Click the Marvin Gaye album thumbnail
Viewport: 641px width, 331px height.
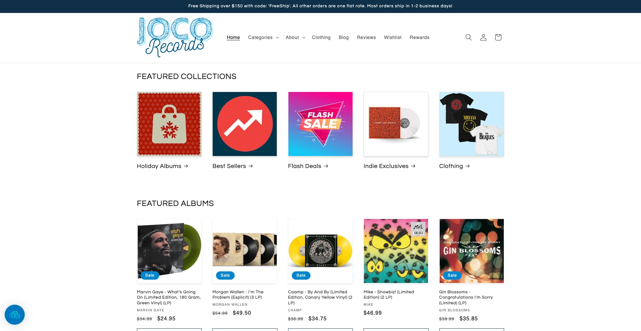click(x=169, y=251)
